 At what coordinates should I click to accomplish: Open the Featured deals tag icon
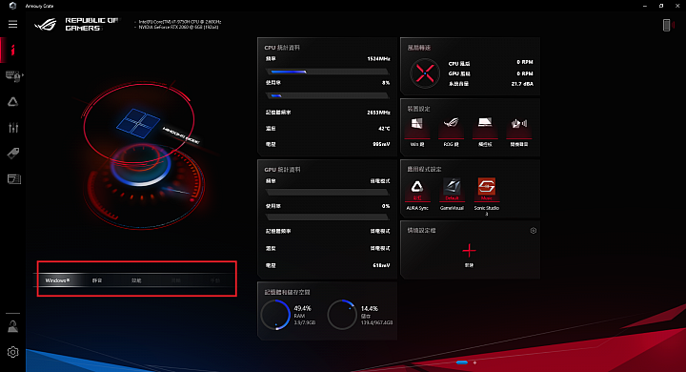point(12,154)
